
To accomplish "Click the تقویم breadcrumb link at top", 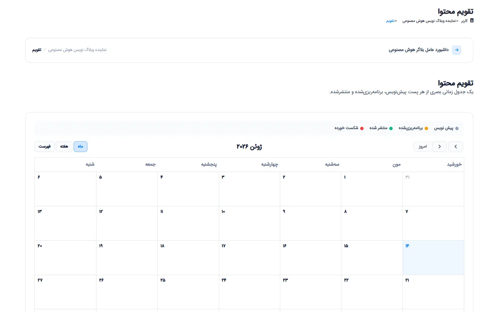I will (x=390, y=21).
